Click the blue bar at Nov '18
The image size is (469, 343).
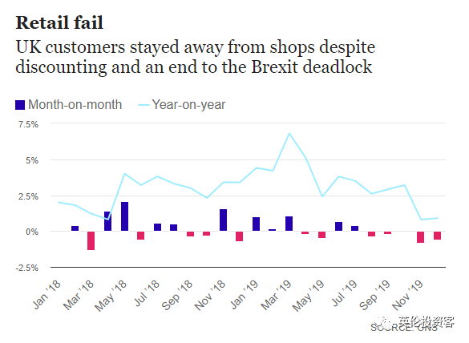click(223, 220)
